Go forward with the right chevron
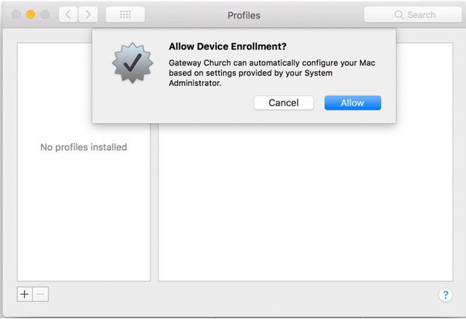 tap(88, 14)
